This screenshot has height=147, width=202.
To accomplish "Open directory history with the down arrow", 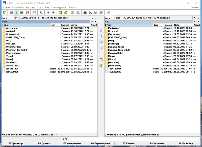I will pos(95,21).
